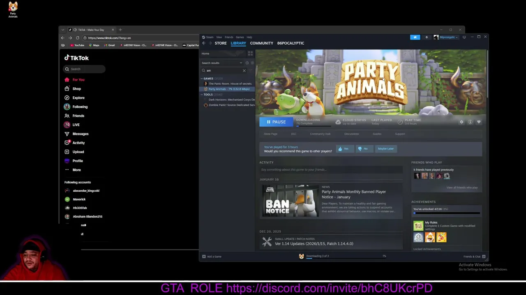Go forward in Steam navigation
This screenshot has height=295, width=526.
coord(210,43)
